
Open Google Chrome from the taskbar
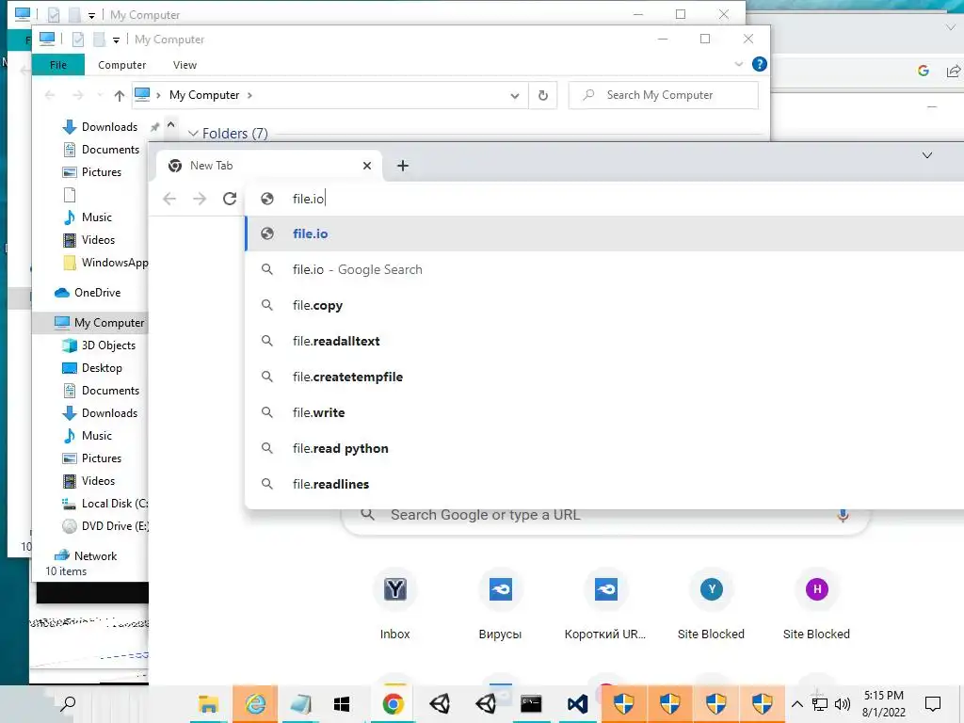tap(394, 704)
